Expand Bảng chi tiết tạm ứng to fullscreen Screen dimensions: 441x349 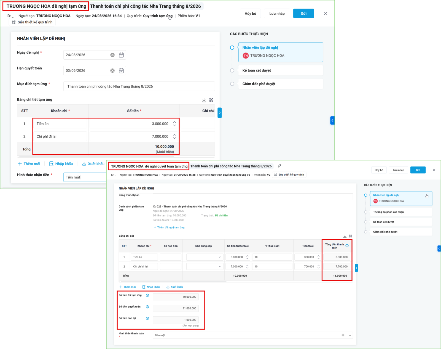point(211,100)
